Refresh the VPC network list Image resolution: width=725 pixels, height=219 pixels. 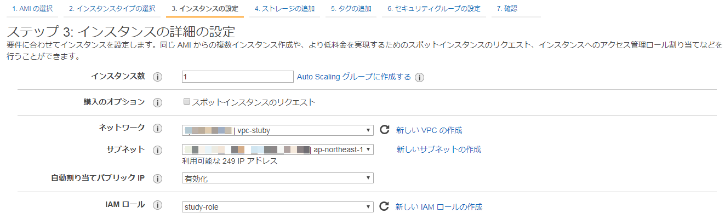384,130
